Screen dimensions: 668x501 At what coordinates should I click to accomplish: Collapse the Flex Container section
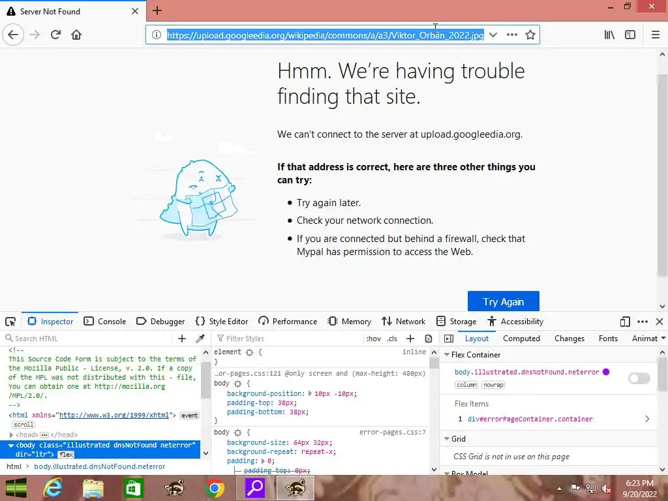pyautogui.click(x=447, y=355)
